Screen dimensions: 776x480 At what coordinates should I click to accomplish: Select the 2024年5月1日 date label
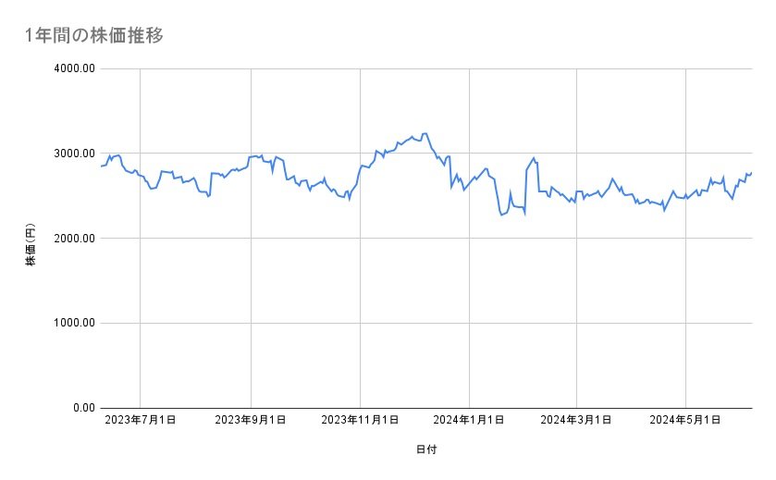pyautogui.click(x=685, y=421)
